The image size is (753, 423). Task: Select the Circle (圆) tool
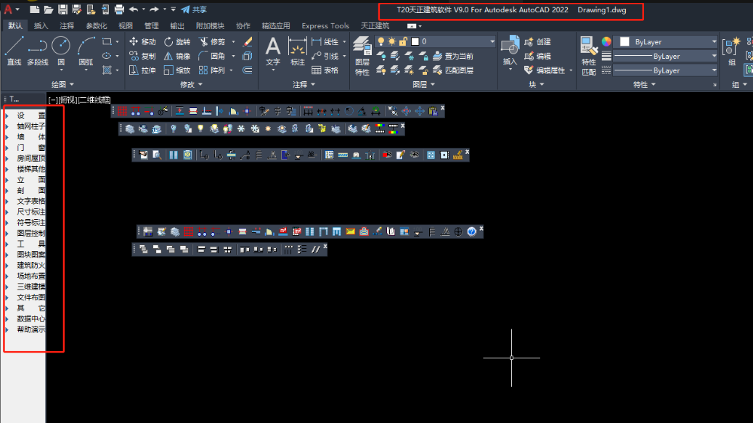click(61, 52)
